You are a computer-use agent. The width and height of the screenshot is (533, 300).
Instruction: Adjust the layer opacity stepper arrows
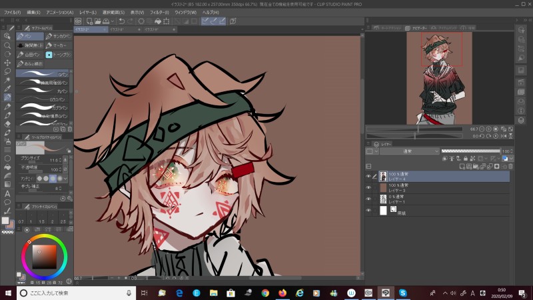[511, 151]
